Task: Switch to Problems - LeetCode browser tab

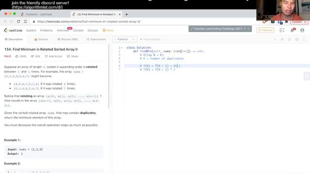Action: coord(39,14)
